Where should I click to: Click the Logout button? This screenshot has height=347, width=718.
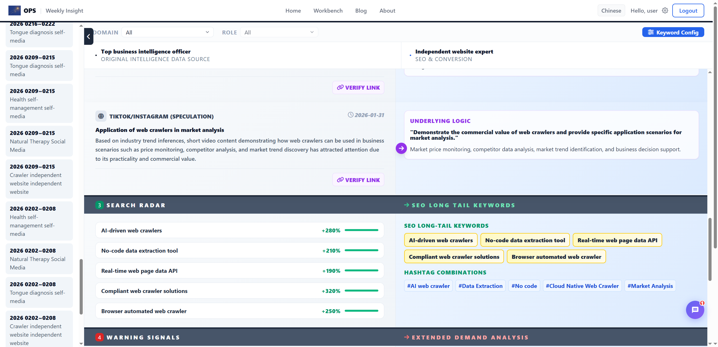(688, 11)
